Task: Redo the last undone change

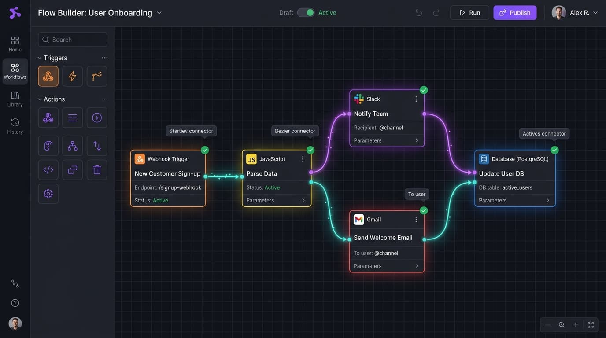Action: tap(436, 13)
